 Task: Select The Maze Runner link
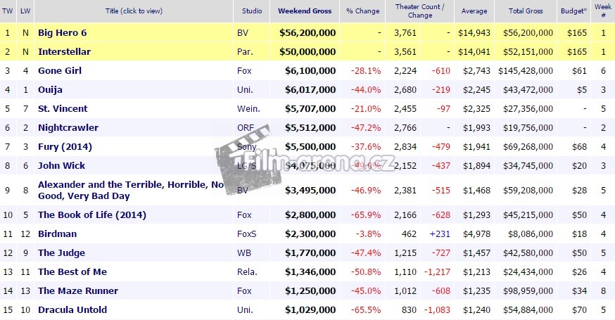point(77,290)
